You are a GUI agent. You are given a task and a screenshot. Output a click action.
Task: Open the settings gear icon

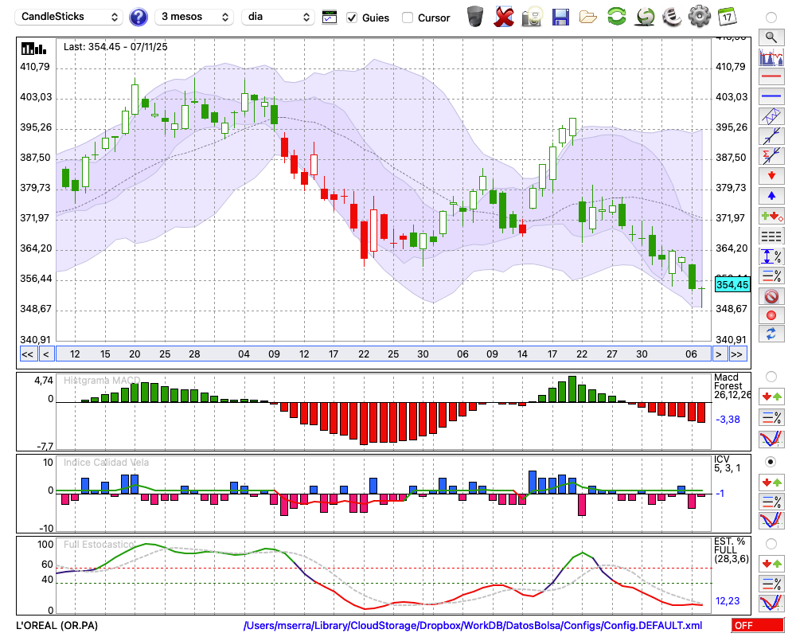coord(699,17)
